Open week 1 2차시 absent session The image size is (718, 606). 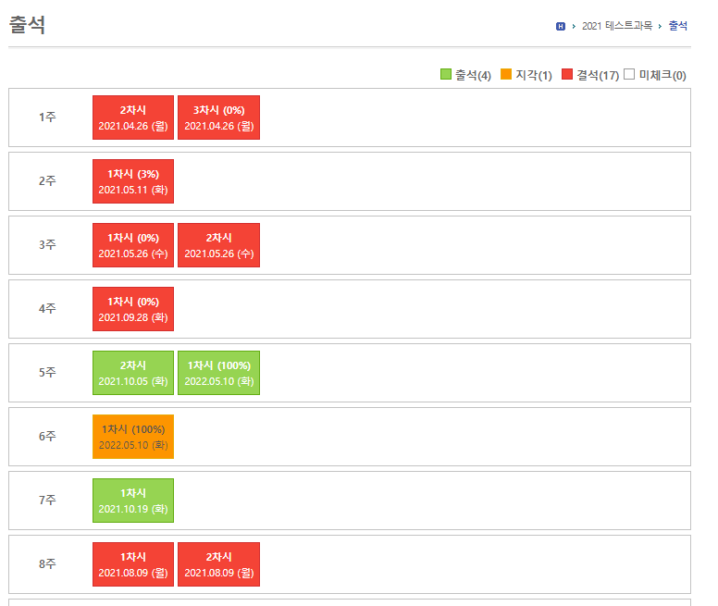tap(132, 117)
